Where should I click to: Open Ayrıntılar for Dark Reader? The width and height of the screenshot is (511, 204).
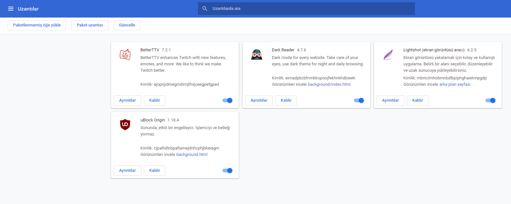coord(259,100)
